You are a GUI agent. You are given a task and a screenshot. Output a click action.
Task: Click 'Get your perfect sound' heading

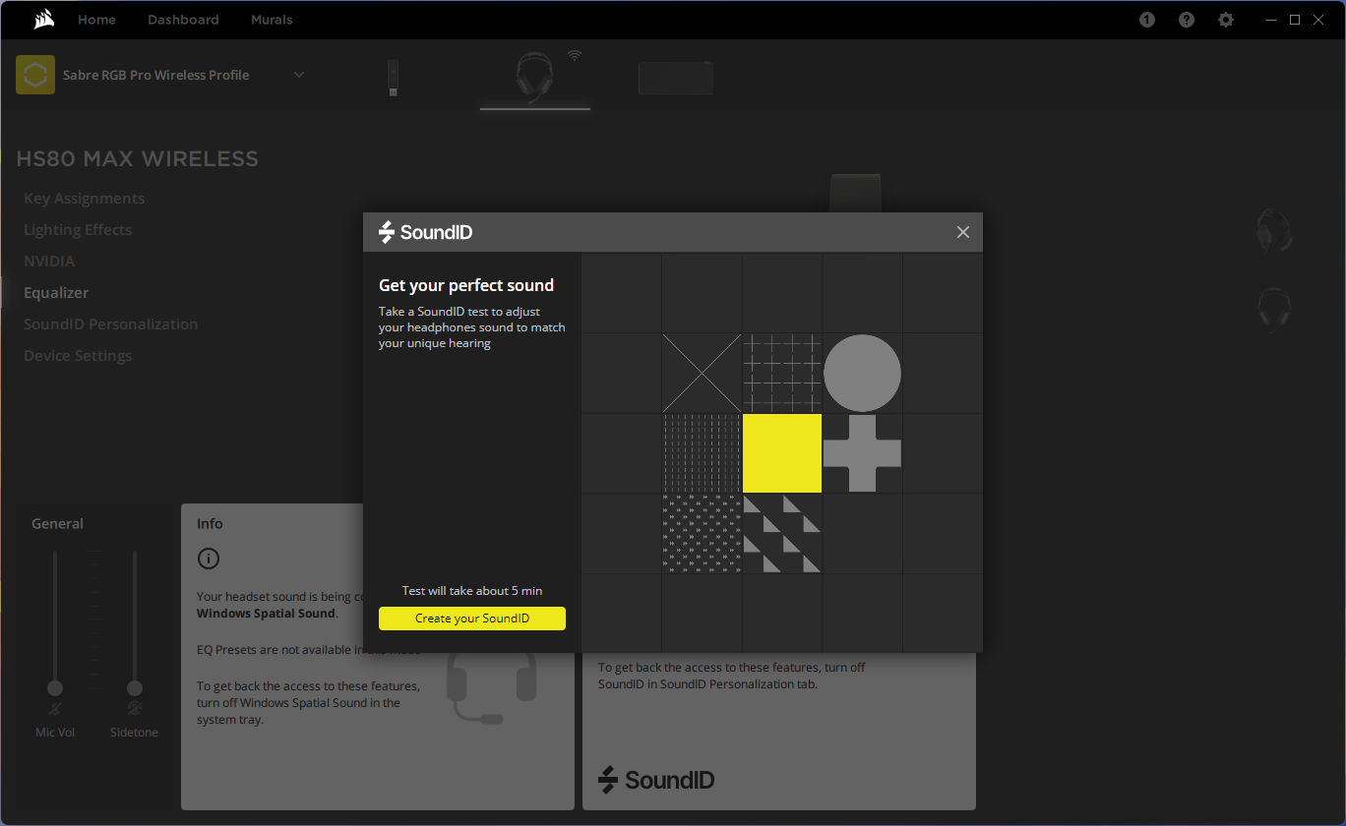466,285
